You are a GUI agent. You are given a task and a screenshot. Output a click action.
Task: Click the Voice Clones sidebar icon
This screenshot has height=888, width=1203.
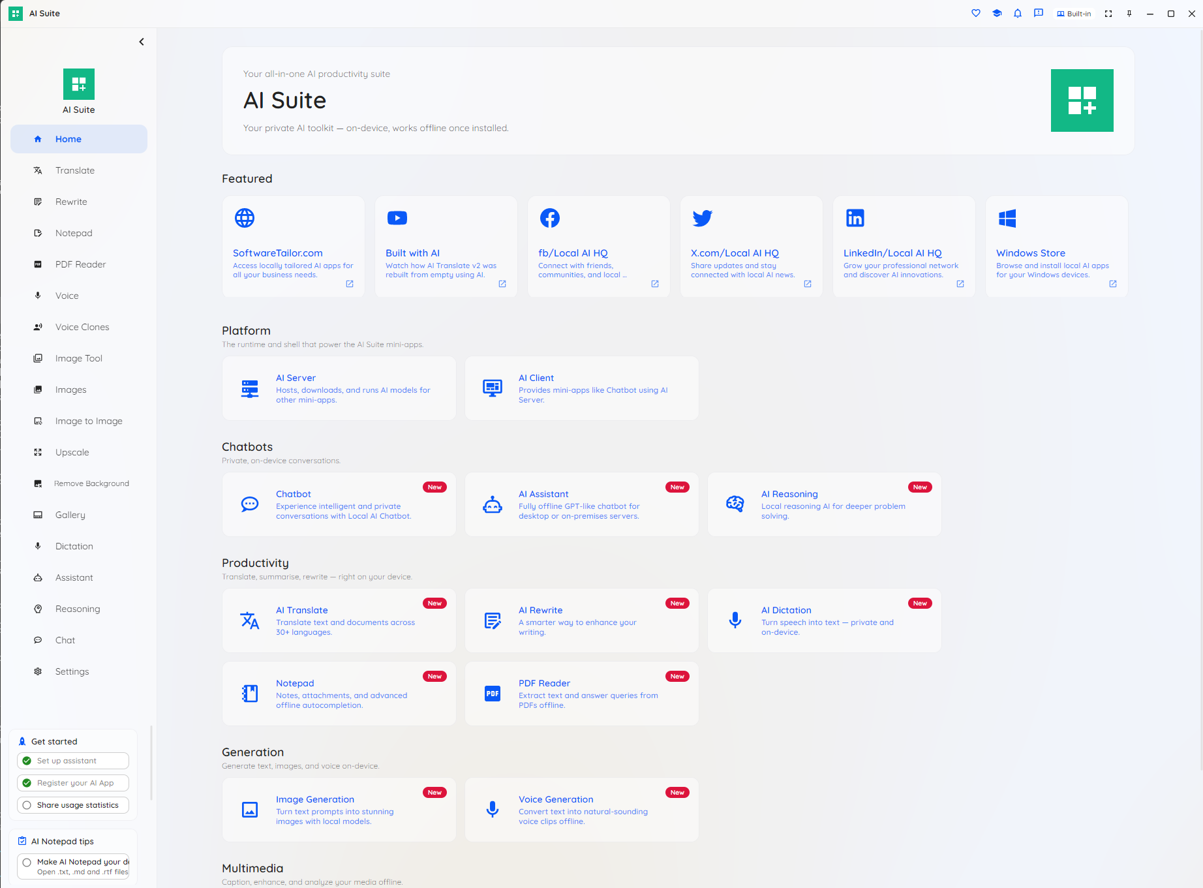38,327
